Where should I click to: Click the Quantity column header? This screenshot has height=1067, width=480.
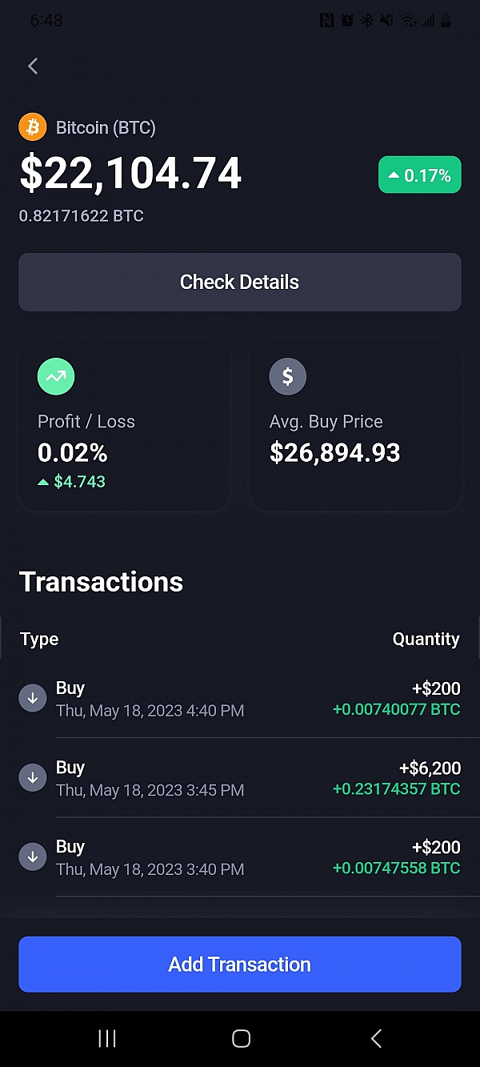[426, 639]
